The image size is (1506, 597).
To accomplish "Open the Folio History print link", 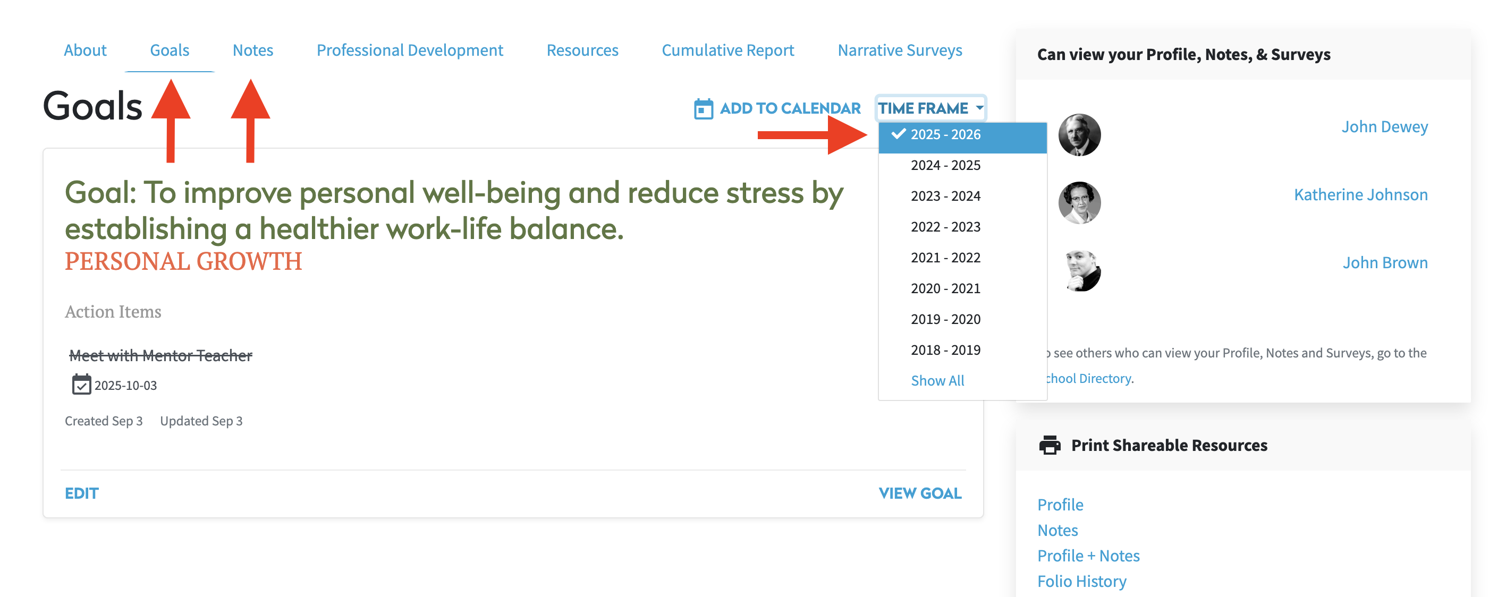I will pos(1081,581).
